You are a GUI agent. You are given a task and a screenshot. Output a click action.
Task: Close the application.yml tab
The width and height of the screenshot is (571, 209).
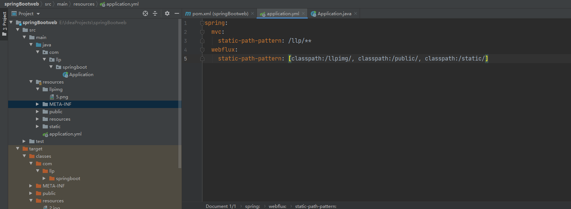point(304,13)
